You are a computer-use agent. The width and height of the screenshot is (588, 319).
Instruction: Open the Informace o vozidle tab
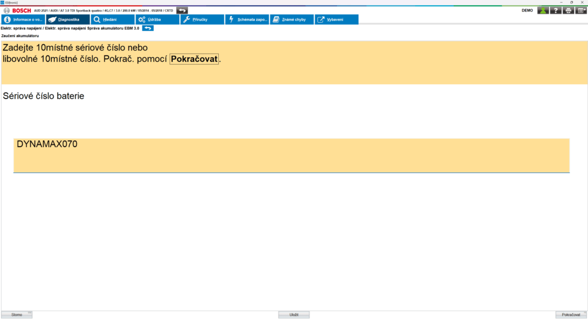pyautogui.click(x=23, y=19)
